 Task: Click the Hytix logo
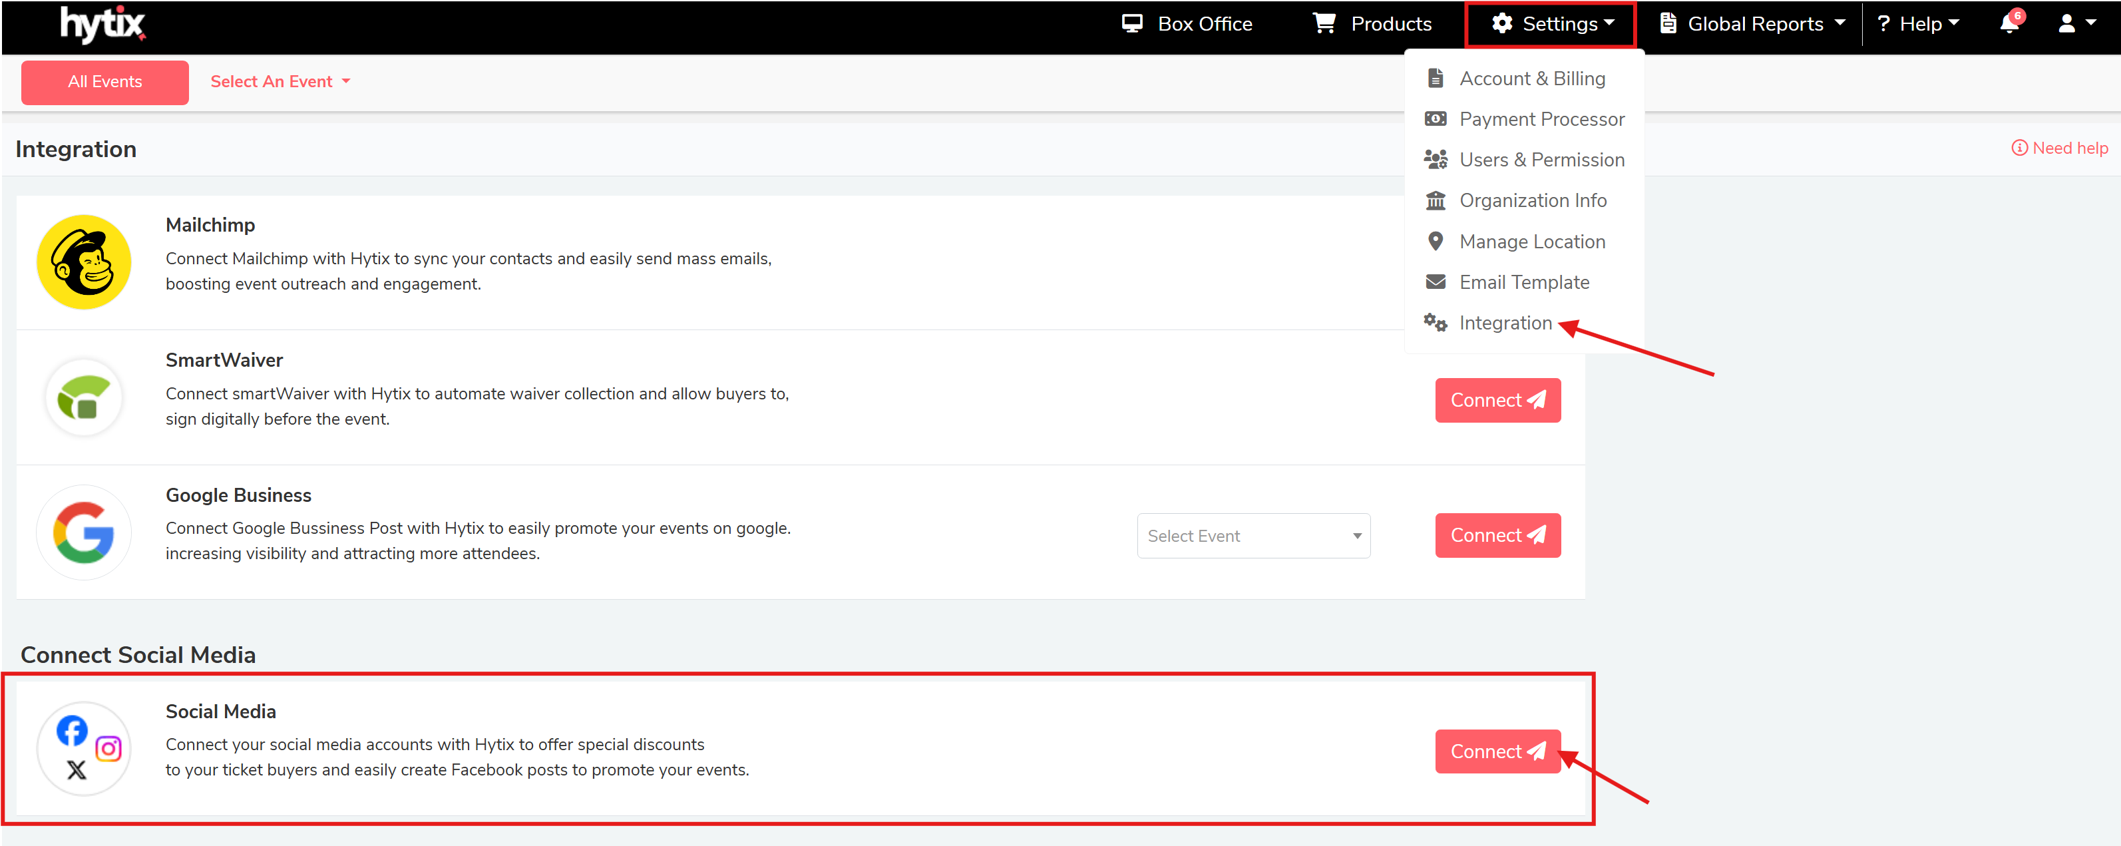pos(103,24)
